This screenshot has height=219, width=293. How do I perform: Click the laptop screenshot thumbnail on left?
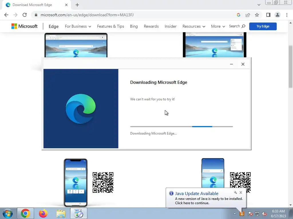[76, 45]
